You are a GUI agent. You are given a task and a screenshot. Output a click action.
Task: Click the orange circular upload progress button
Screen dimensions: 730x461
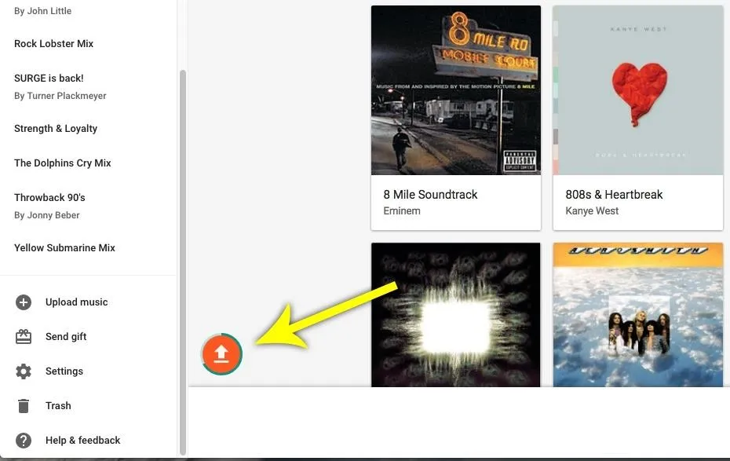221,354
